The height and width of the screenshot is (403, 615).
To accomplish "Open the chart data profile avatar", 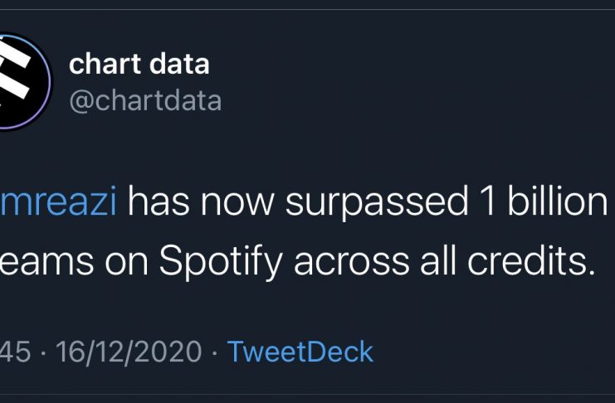I will tap(18, 81).
